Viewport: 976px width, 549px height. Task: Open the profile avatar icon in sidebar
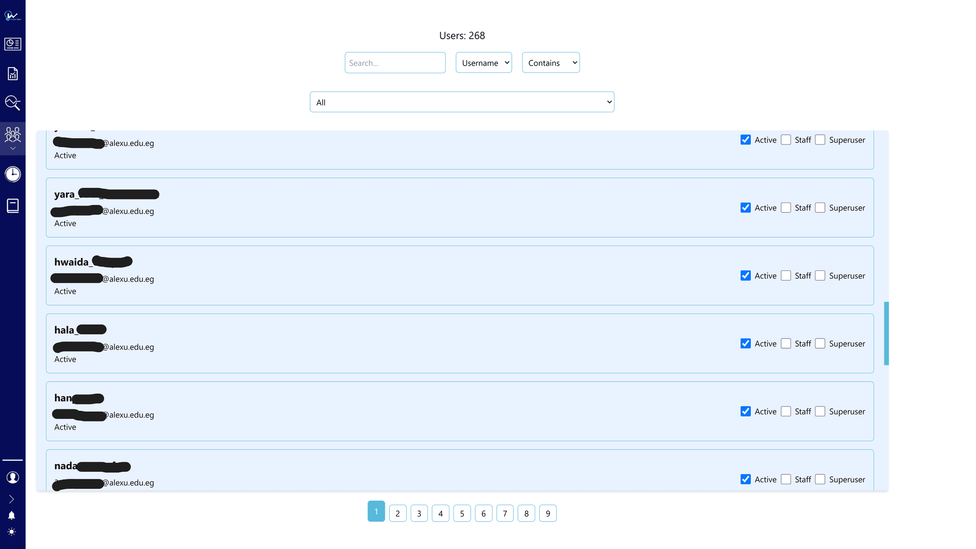pyautogui.click(x=13, y=477)
